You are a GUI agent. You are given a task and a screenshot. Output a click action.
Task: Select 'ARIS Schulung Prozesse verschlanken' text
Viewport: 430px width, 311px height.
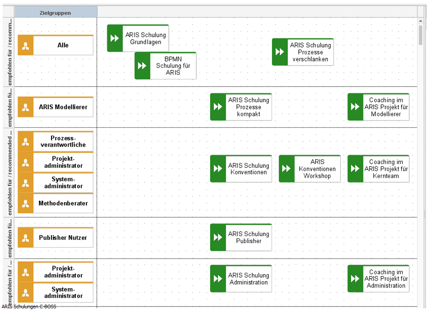pyautogui.click(x=310, y=52)
